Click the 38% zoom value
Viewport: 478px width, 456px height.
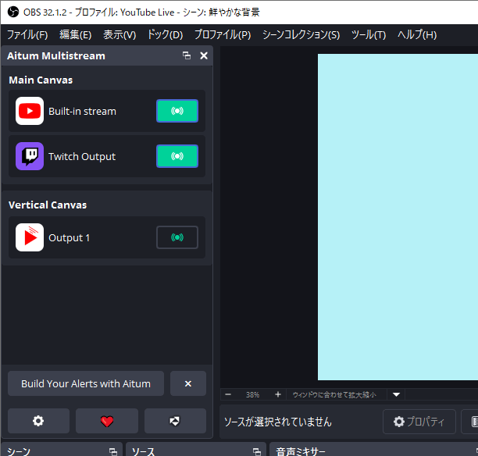pos(253,395)
